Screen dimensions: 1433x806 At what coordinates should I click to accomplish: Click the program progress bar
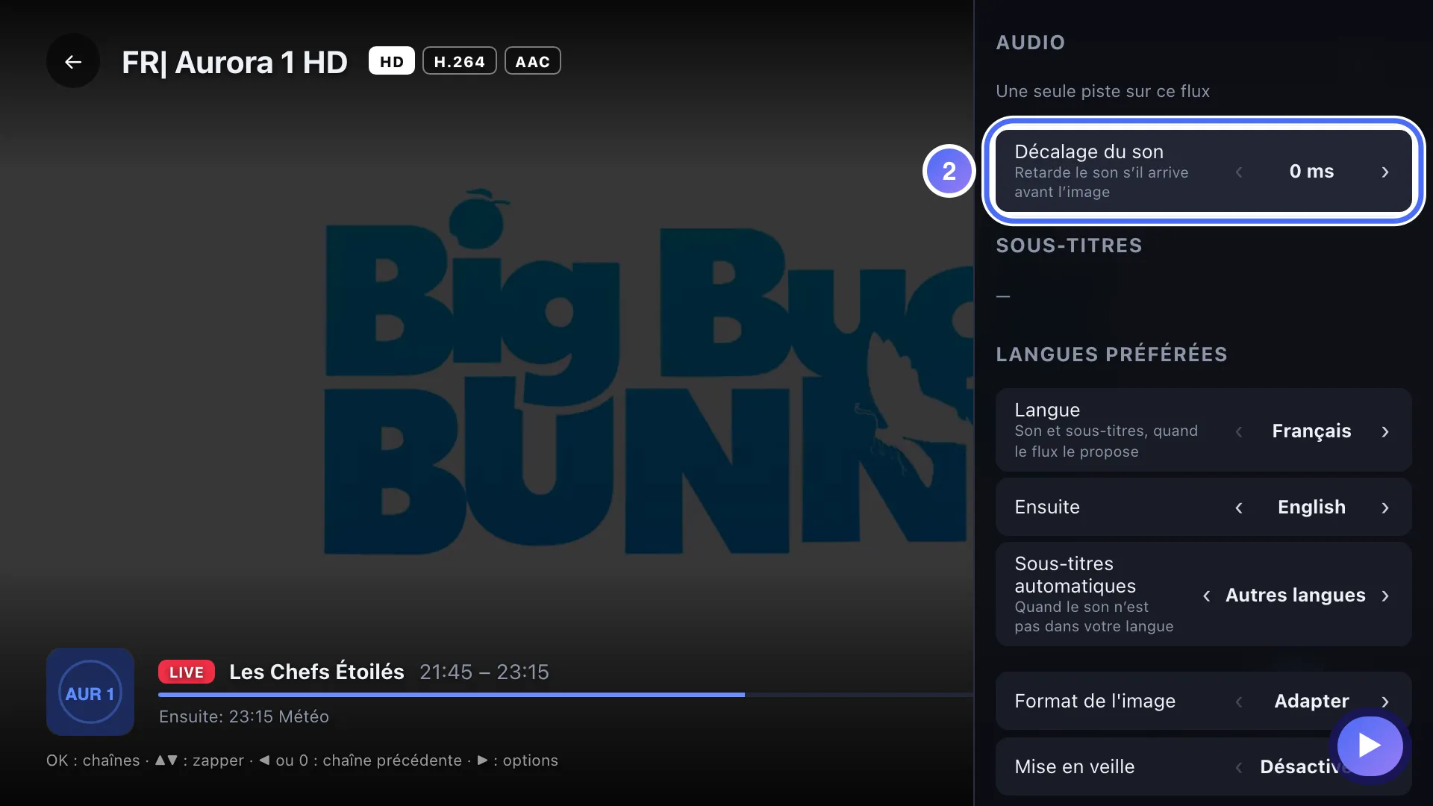566,695
